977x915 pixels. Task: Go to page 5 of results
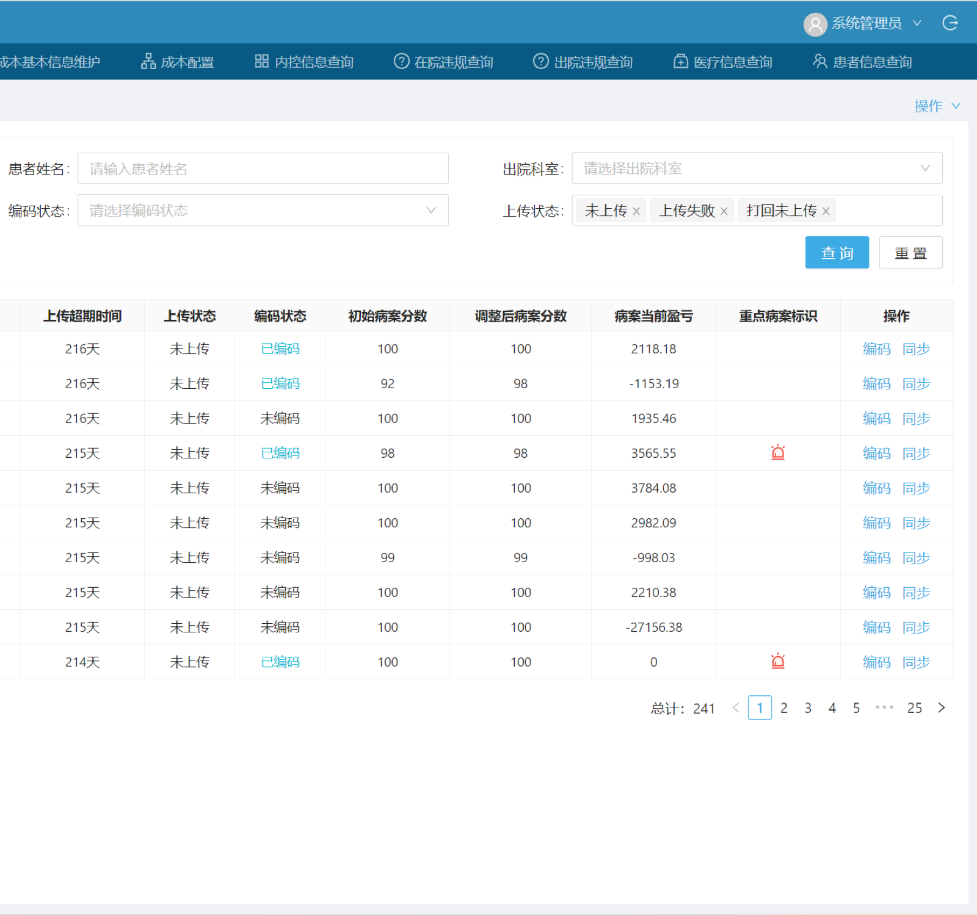pos(856,707)
